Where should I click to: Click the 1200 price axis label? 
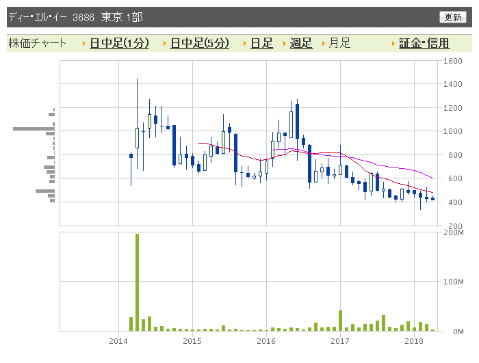(453, 108)
